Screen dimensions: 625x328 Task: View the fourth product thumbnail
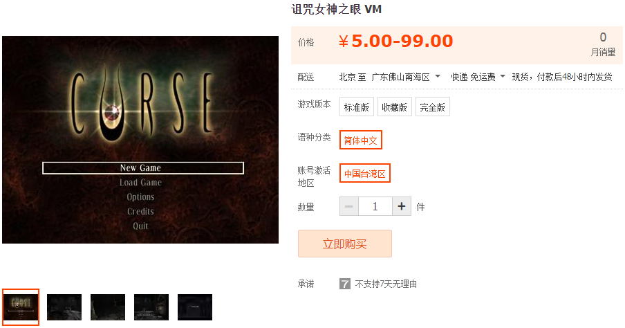tap(151, 307)
